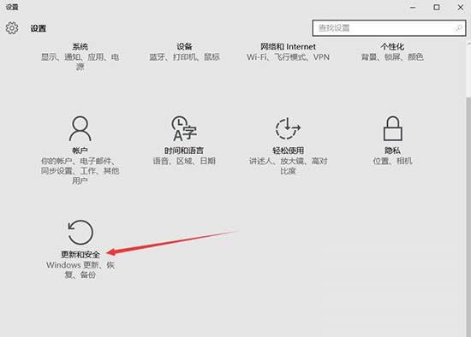
Task: Minimize the Settings window
Action: point(413,7)
